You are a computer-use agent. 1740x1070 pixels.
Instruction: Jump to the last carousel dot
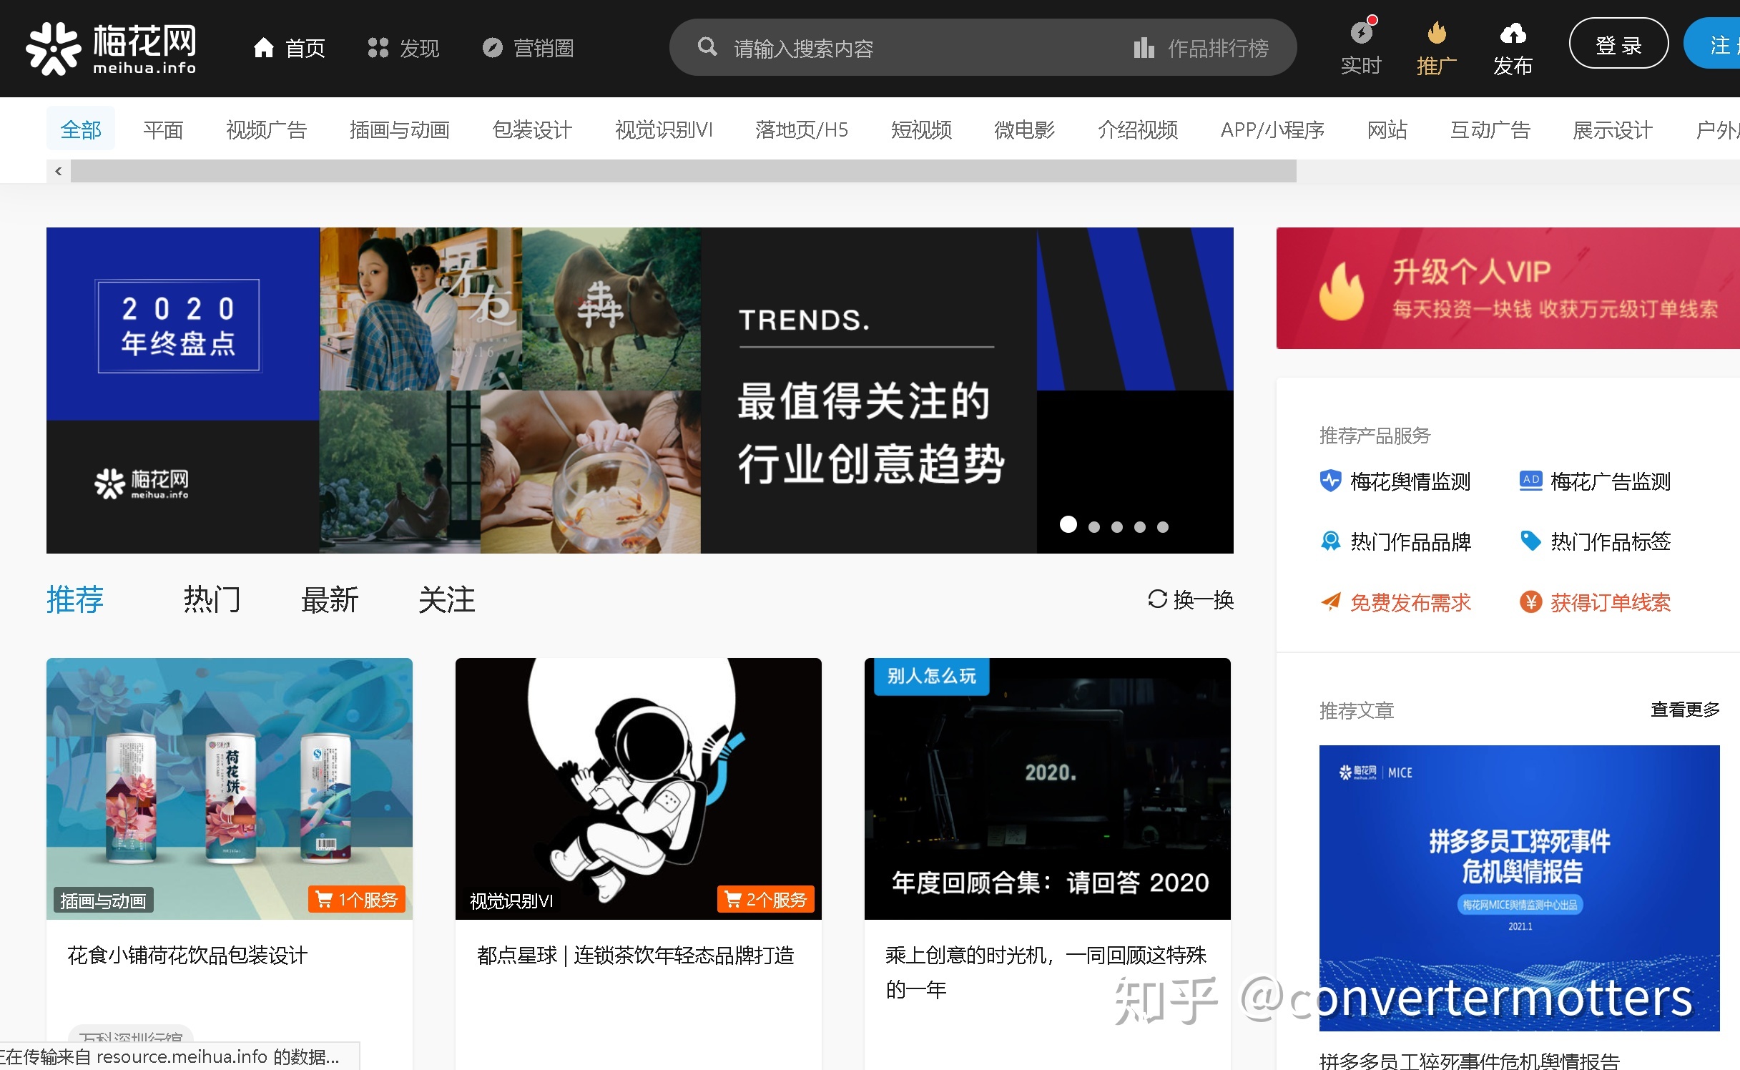click(1163, 527)
